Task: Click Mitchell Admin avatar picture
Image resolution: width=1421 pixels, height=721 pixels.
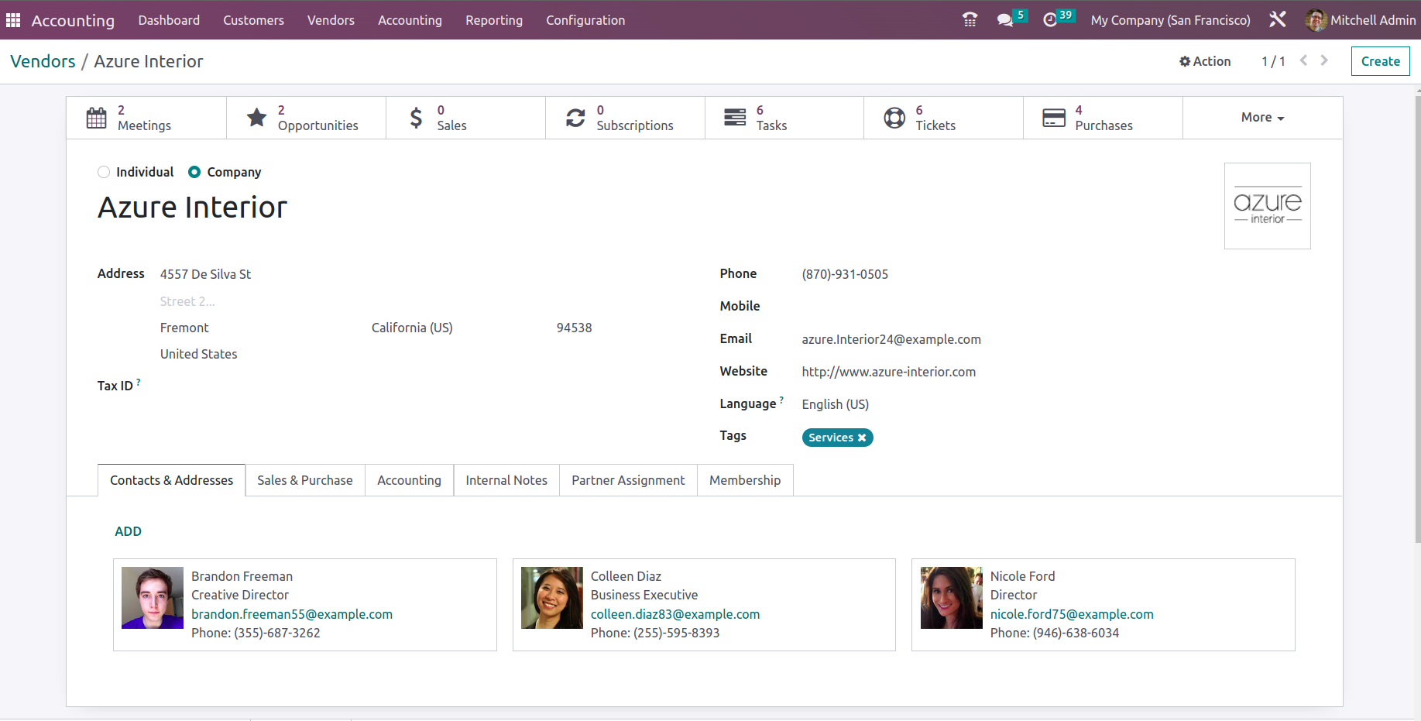Action: click(x=1316, y=20)
